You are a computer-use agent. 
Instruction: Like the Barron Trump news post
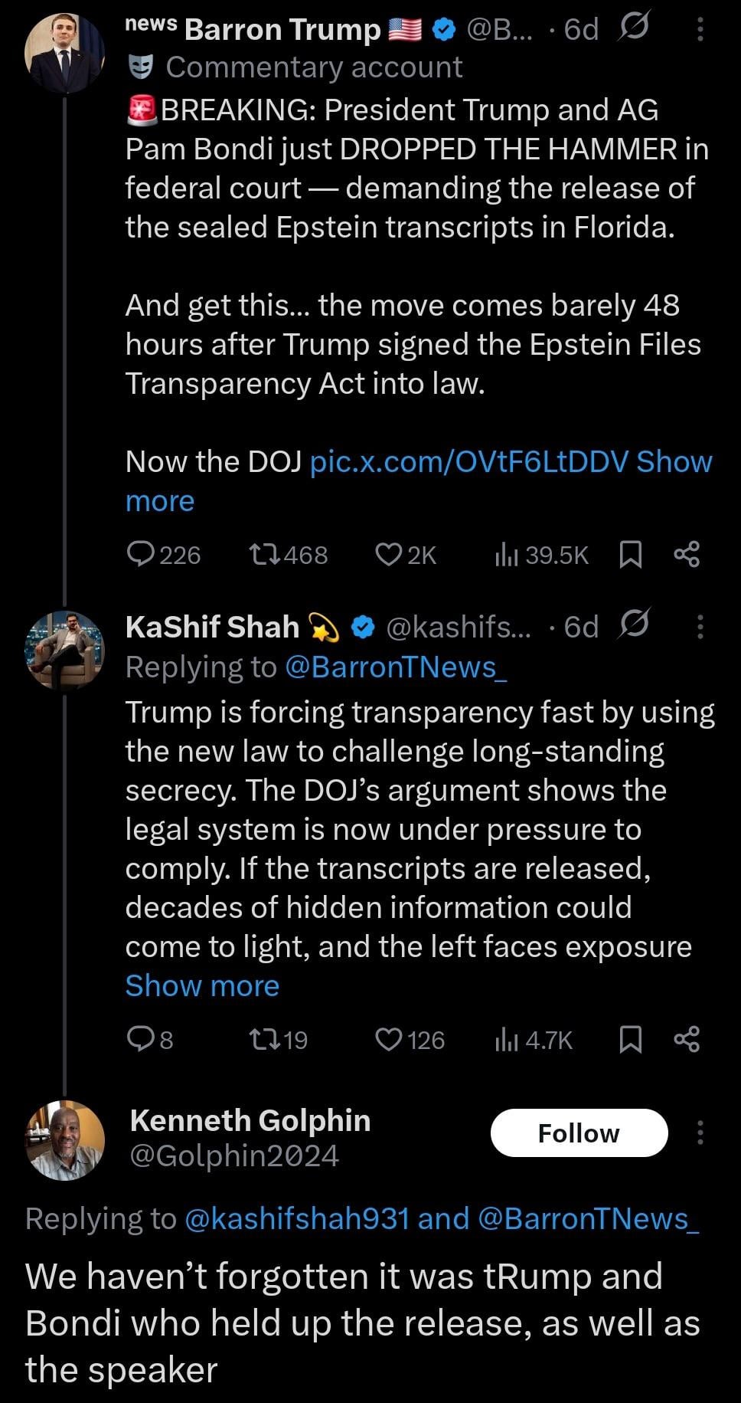(389, 554)
